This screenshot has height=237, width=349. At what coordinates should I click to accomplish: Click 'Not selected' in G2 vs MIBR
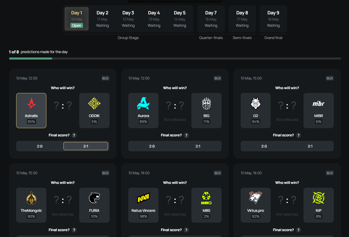(287, 120)
